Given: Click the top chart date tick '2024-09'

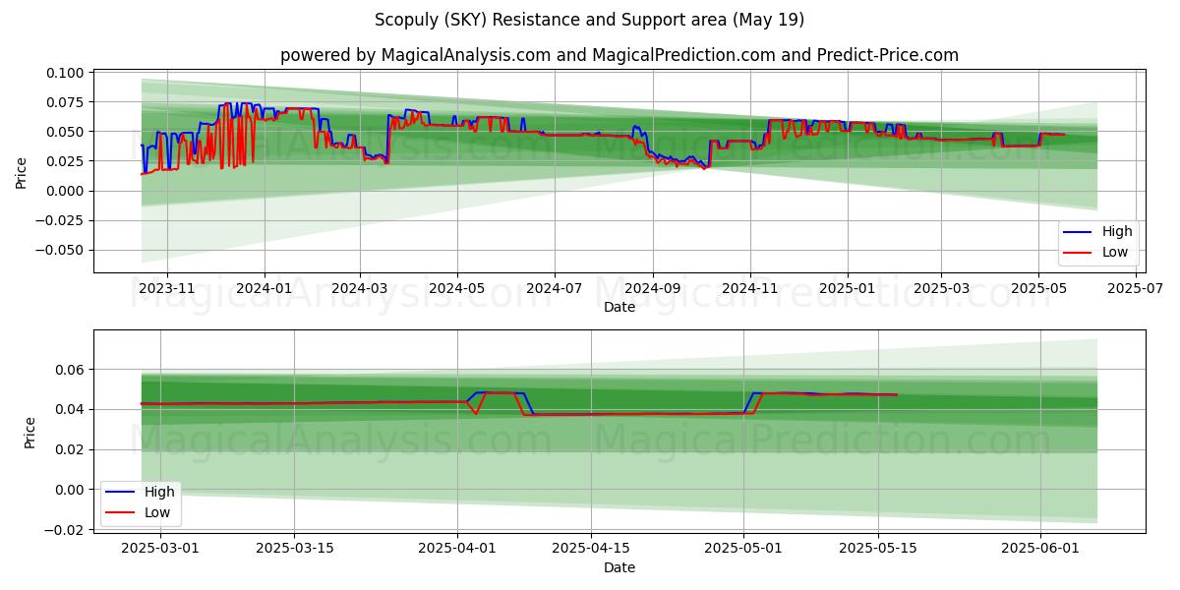Looking at the screenshot, I should coord(653,288).
